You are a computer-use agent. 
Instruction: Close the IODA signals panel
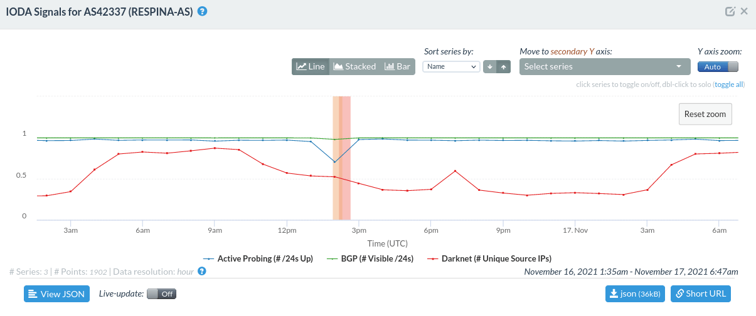(744, 11)
